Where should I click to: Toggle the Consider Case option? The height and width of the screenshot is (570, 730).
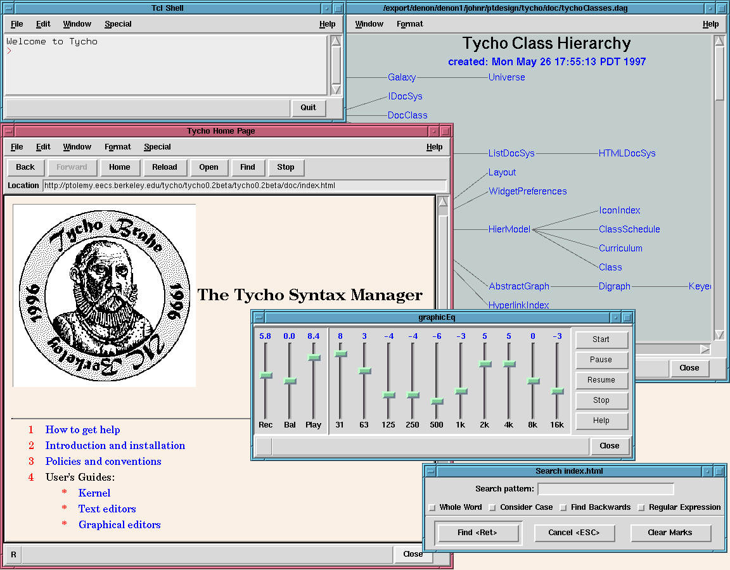[x=492, y=507]
